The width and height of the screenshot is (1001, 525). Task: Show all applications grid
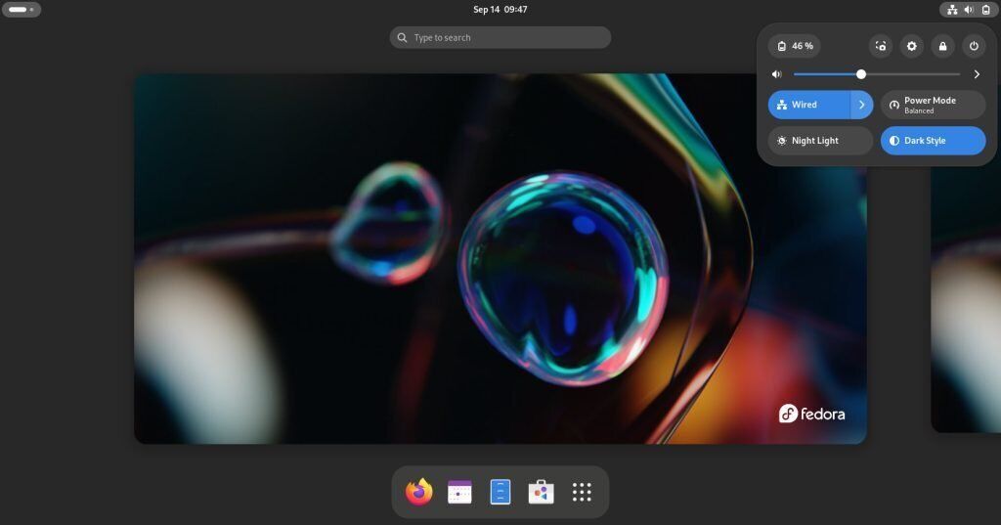582,492
